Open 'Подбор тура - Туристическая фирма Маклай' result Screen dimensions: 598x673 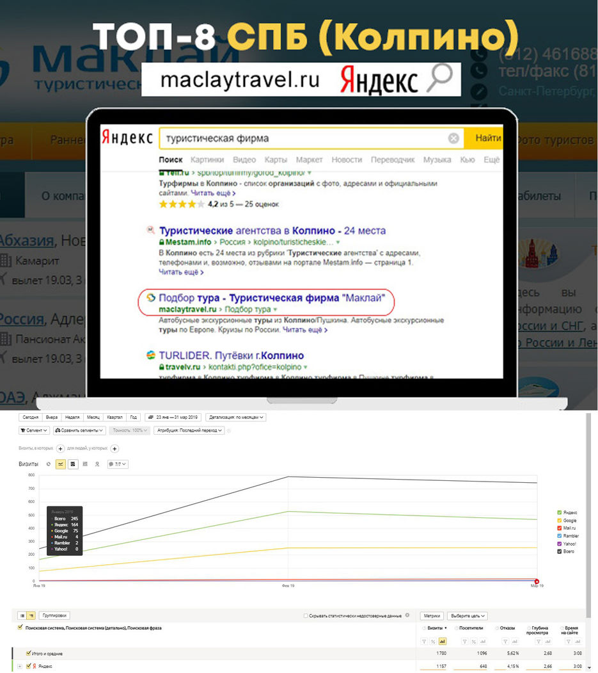272,298
